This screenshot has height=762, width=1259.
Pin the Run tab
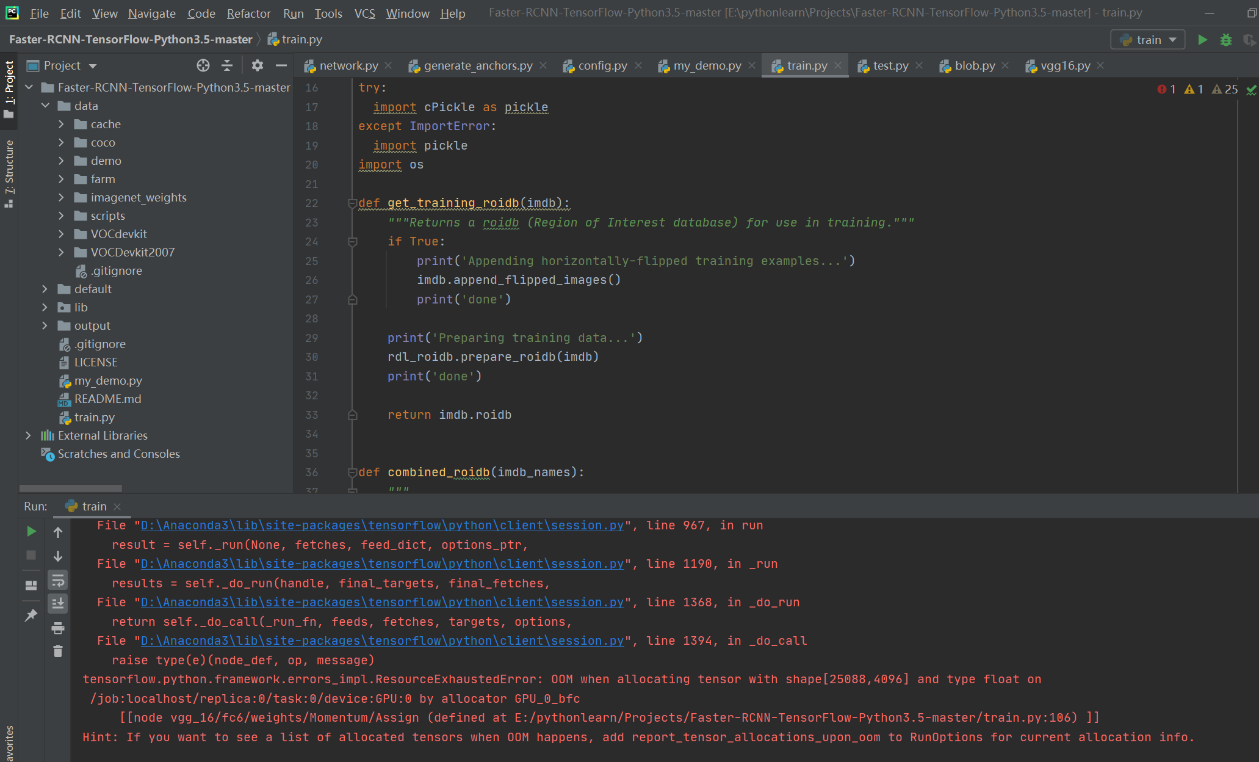(31, 615)
